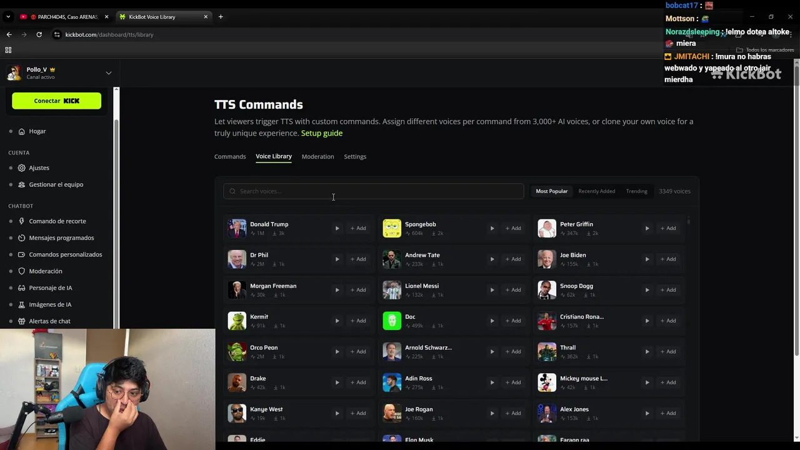Play the Kanye West voice preview
800x450 pixels.
pyautogui.click(x=337, y=413)
